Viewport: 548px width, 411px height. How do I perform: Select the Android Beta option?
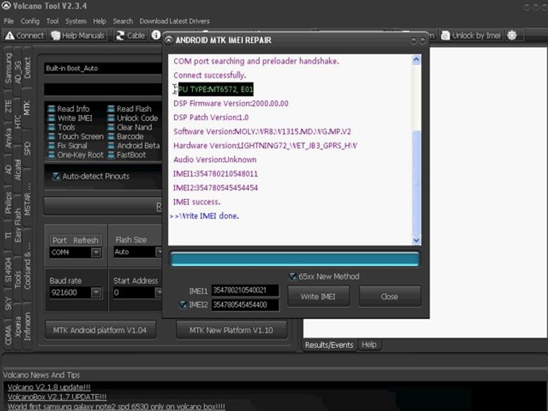pyautogui.click(x=134, y=146)
